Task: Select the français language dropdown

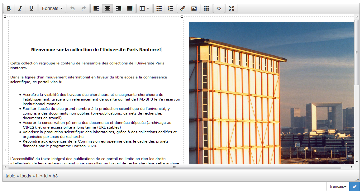Action: 338,186
